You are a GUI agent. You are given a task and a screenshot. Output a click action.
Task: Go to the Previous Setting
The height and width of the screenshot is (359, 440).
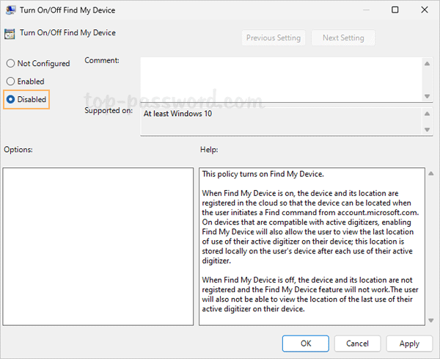[274, 38]
